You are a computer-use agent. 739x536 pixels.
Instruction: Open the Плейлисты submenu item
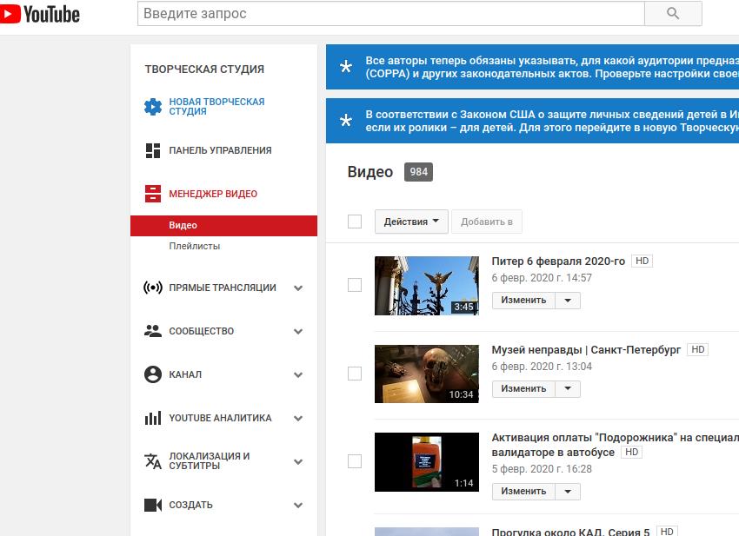[x=195, y=246]
